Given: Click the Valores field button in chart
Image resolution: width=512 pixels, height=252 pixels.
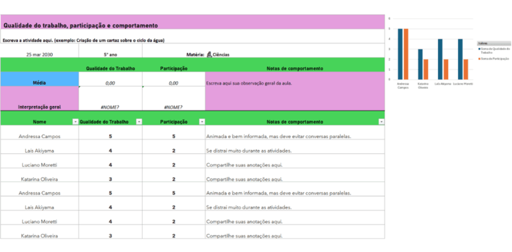Looking at the screenshot, I should 494,43.
